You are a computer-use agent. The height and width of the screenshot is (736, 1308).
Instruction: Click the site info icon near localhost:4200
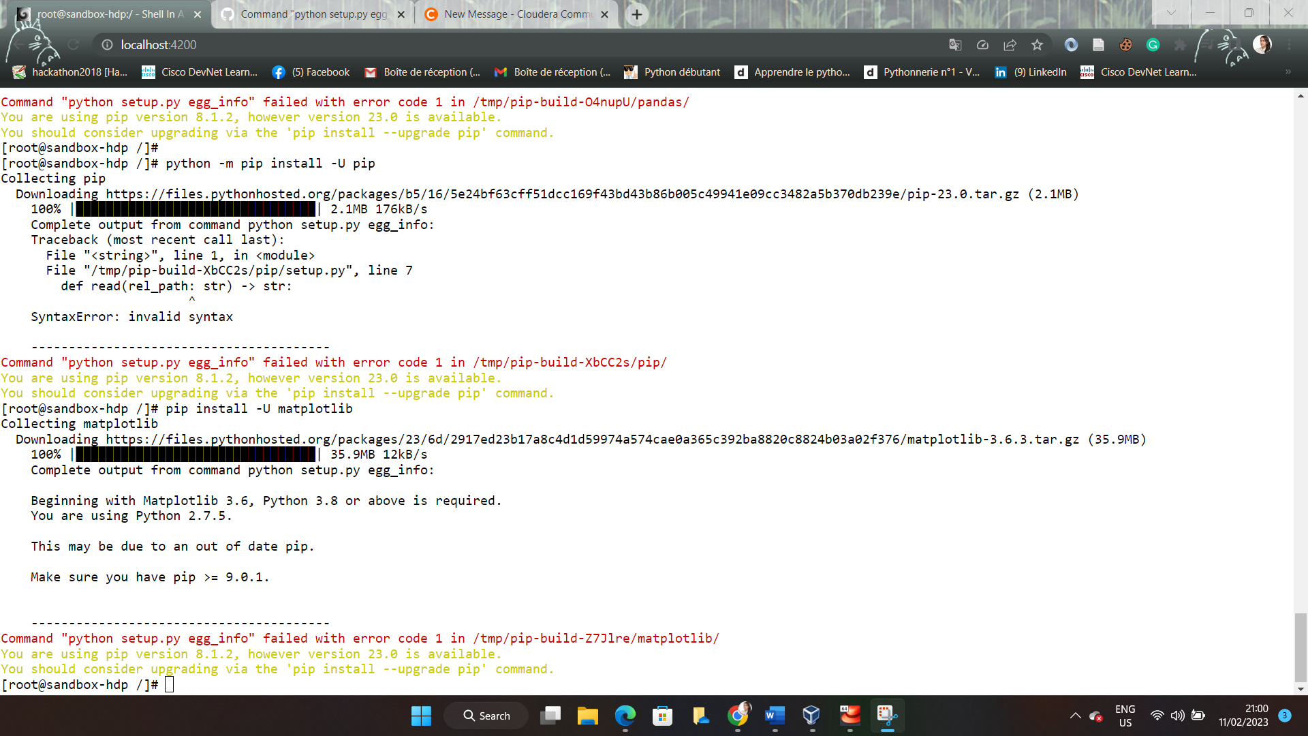click(x=107, y=45)
